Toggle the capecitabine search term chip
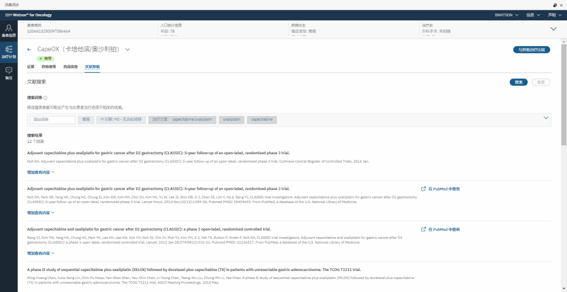This screenshot has width=567, height=292. click(x=262, y=120)
